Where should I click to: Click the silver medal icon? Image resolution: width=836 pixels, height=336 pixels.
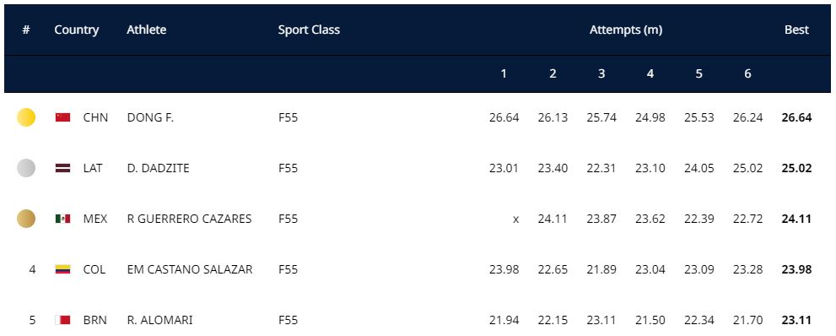point(26,168)
